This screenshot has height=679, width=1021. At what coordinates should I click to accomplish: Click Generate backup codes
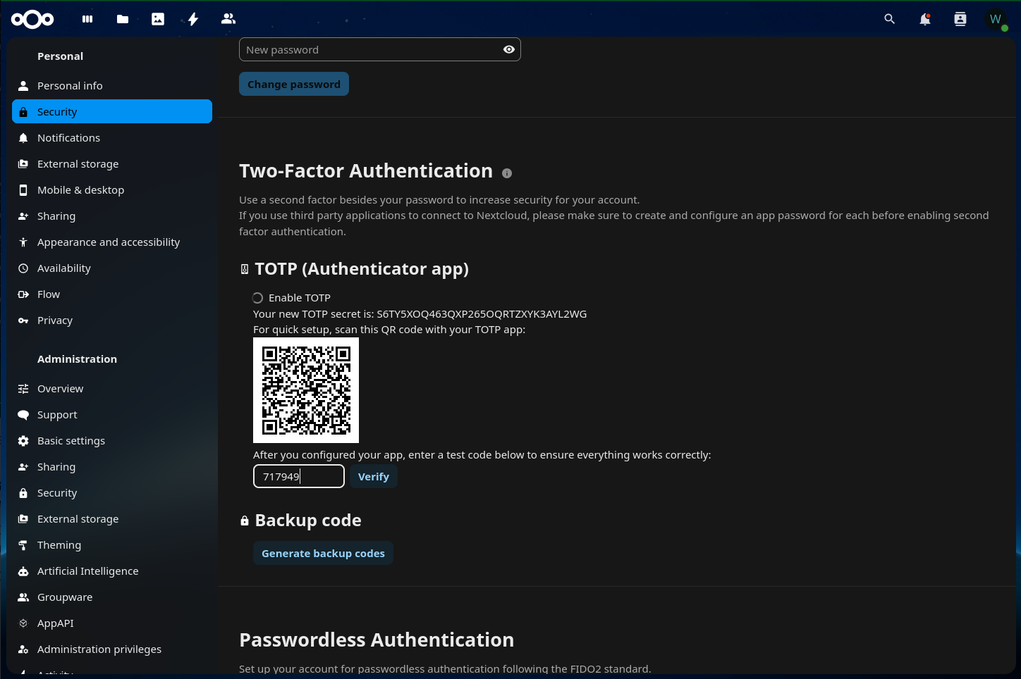tap(323, 554)
